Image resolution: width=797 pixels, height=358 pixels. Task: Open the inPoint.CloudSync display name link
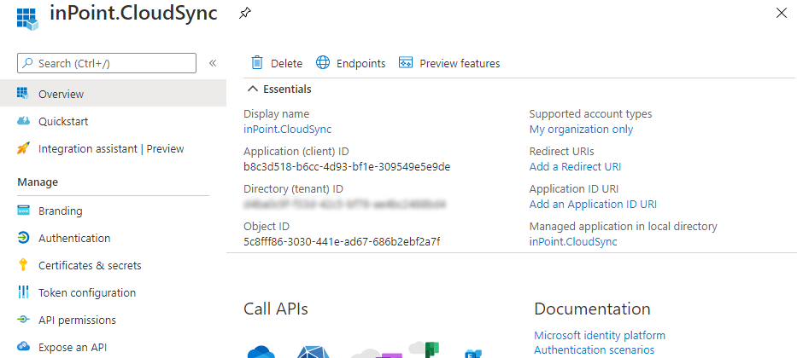pos(288,129)
